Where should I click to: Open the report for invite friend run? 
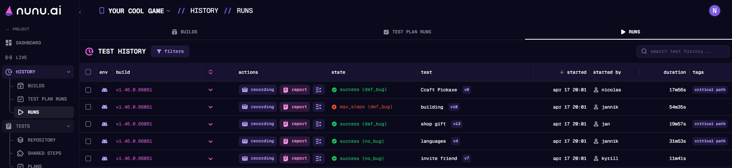click(x=295, y=158)
